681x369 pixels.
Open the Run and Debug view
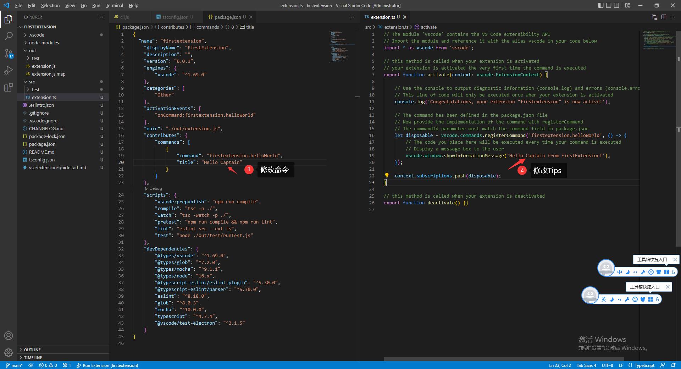(9, 70)
